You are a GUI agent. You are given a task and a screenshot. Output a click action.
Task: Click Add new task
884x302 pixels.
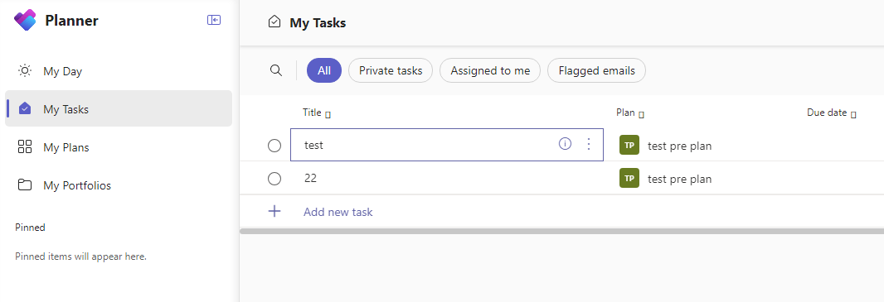pos(338,212)
